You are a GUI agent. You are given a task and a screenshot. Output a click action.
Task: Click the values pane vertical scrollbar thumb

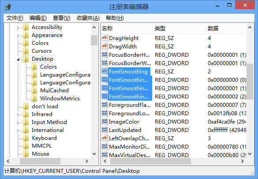[250, 81]
